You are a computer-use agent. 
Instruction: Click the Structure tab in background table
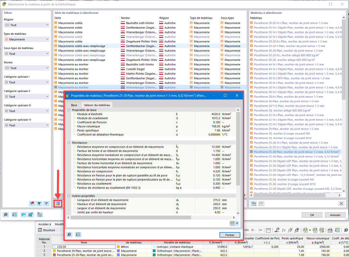coord(49,230)
